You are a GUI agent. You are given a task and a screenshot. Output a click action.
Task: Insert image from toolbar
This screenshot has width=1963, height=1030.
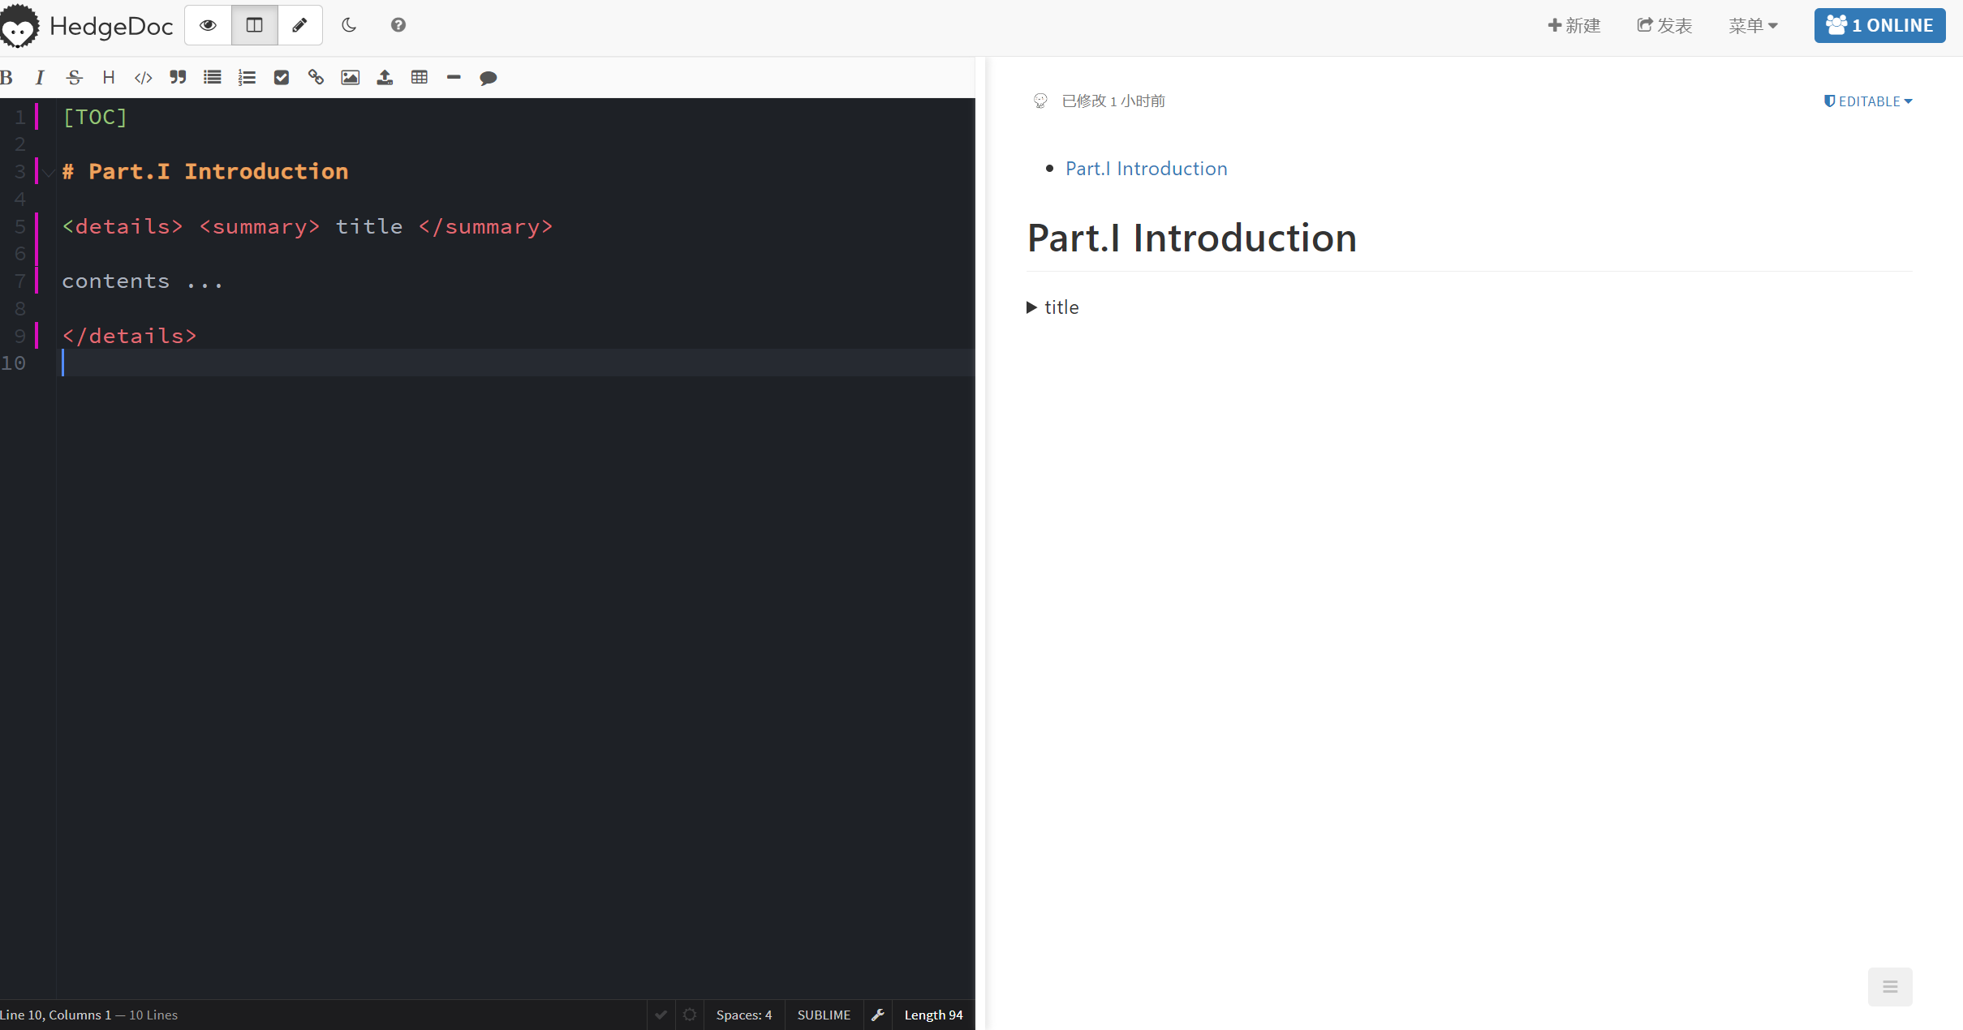pos(349,78)
